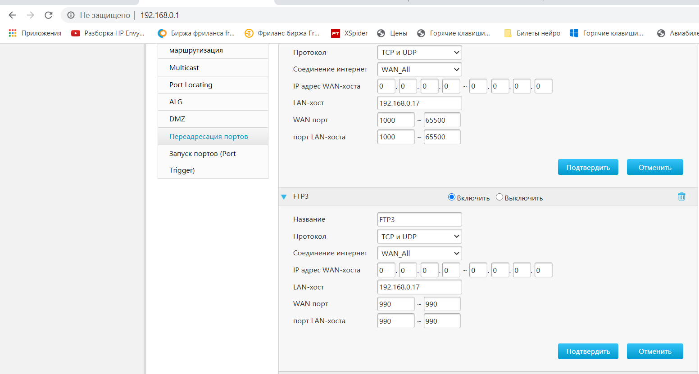This screenshot has width=699, height=374.
Task: Go back using browser back arrow
Action: (x=12, y=15)
